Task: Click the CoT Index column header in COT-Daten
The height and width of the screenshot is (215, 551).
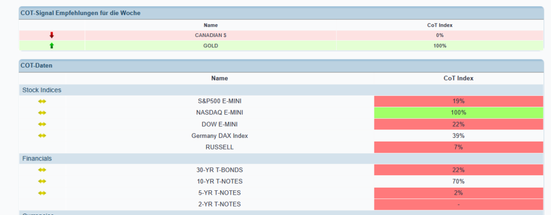Action: [458, 78]
